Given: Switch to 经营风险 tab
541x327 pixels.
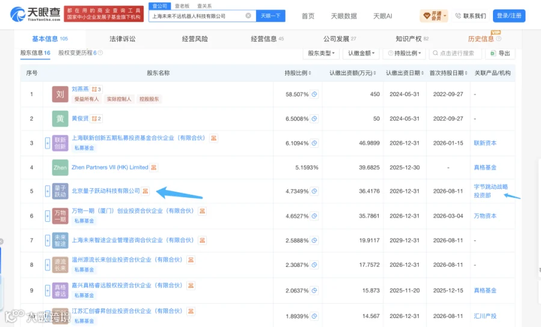Looking at the screenshot, I should coord(195,39).
